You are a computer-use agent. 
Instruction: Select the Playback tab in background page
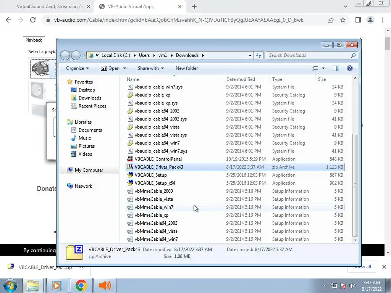(x=34, y=40)
